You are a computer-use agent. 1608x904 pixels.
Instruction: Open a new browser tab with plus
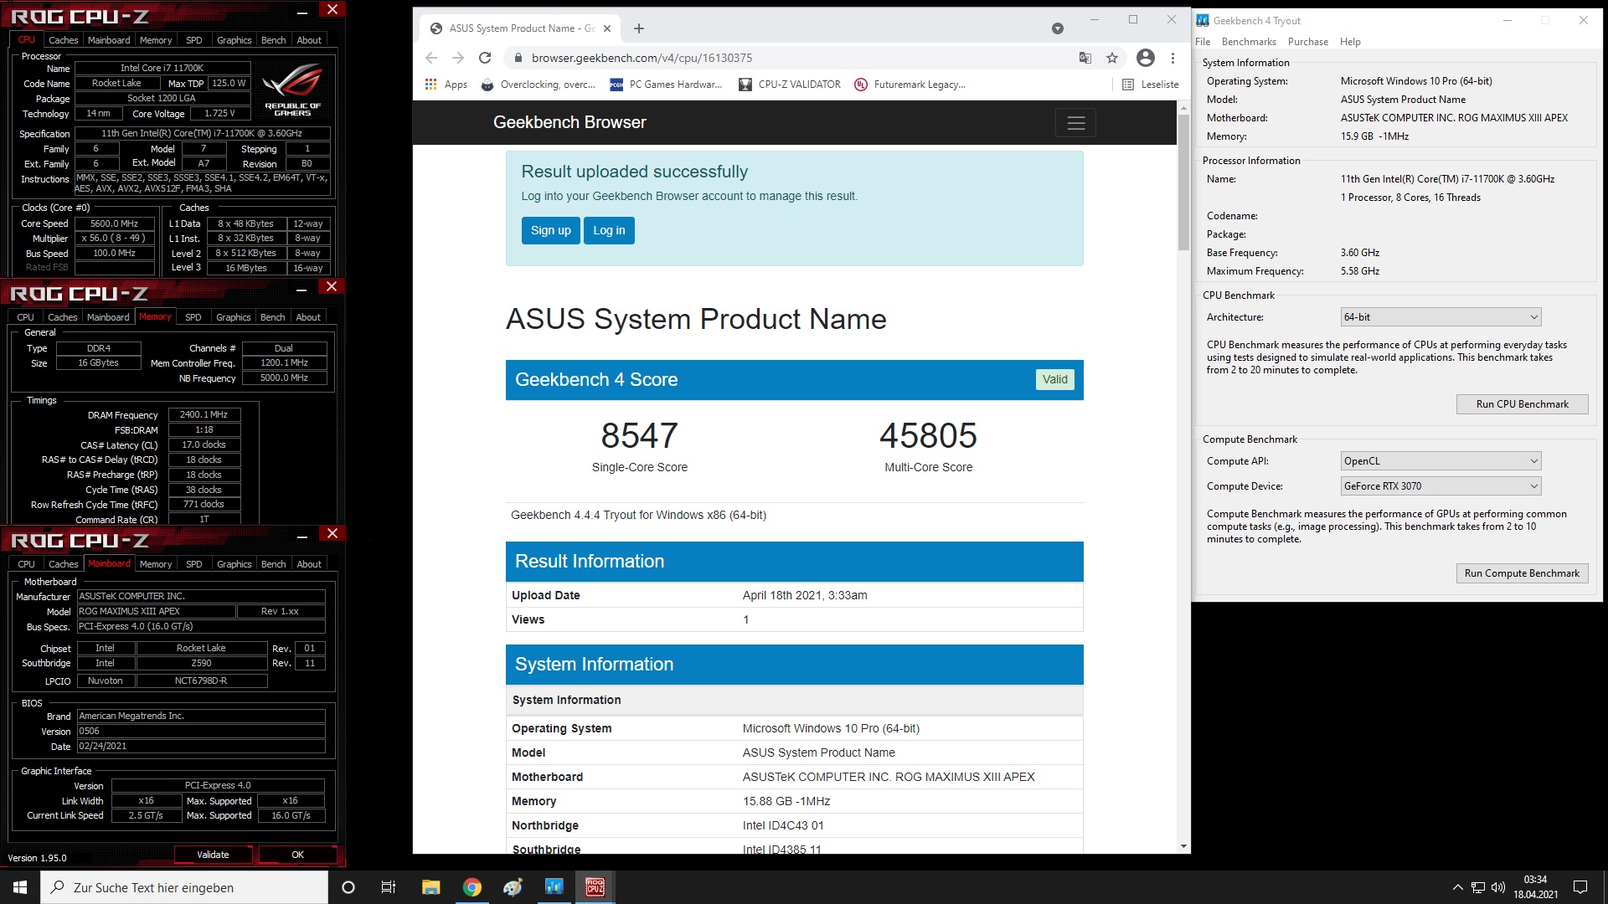(639, 28)
